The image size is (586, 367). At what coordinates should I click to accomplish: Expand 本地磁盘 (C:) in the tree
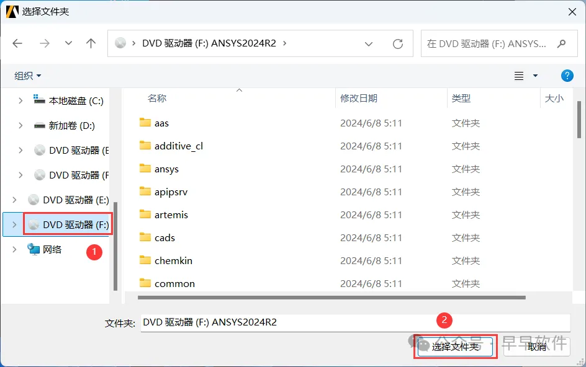click(20, 100)
